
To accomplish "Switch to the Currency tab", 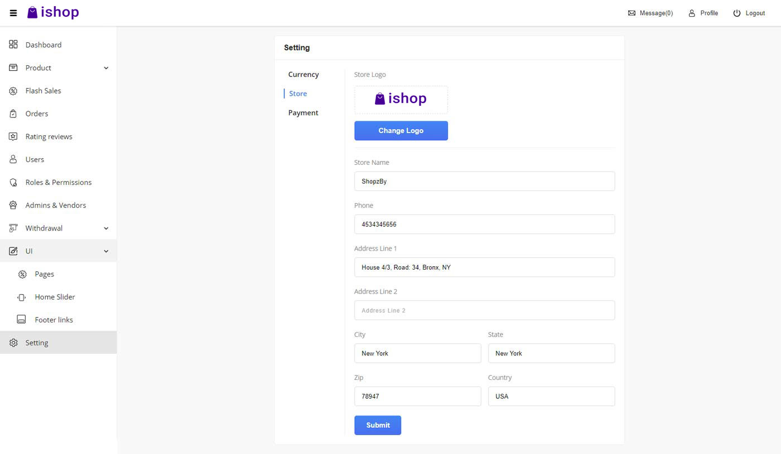I will pos(303,74).
